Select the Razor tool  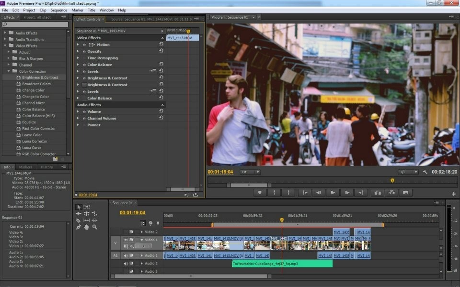pyautogui.click(x=78, y=220)
